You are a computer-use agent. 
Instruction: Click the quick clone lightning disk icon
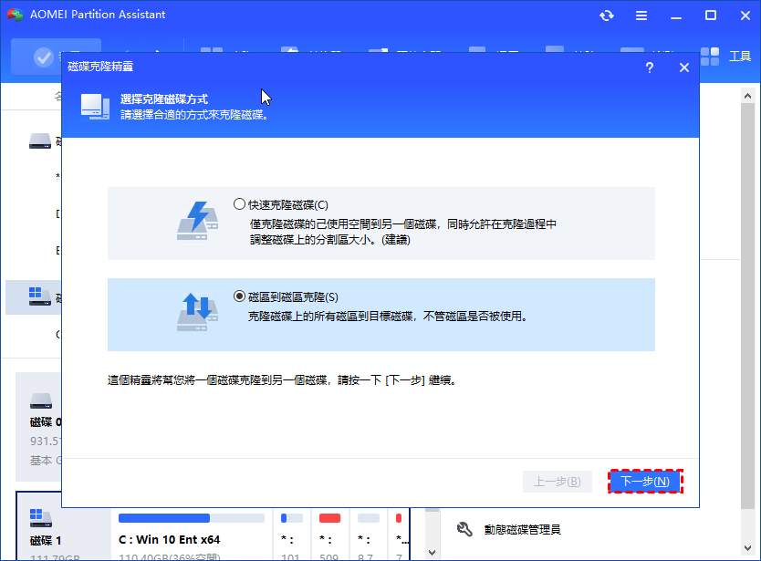coord(197,222)
